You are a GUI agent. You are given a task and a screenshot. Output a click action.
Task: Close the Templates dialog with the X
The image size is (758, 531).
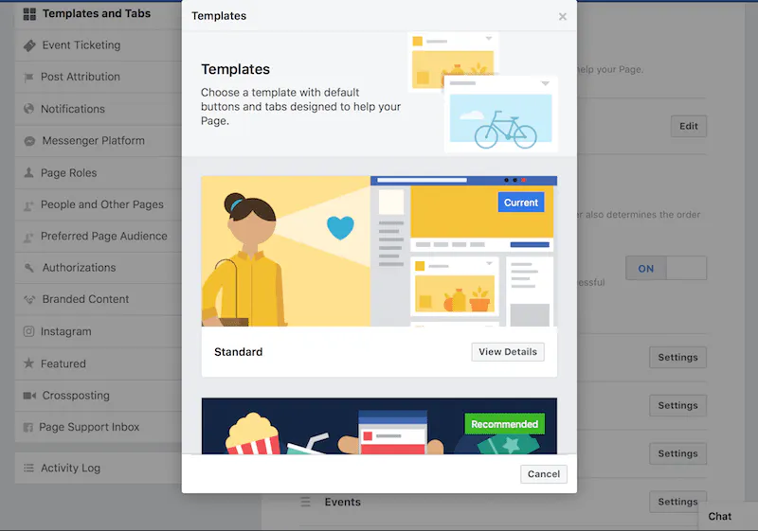coord(563,16)
